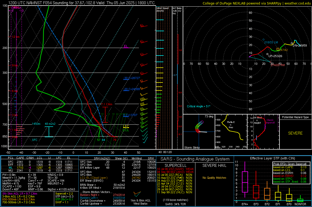The image size is (312, 207).
Task: Select the orange 'LCL-EL (Cloud Layer)' row
Action: (x=118, y=178)
